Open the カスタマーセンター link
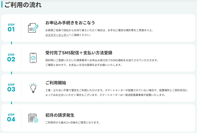The image size is (197, 133). pos(57,35)
